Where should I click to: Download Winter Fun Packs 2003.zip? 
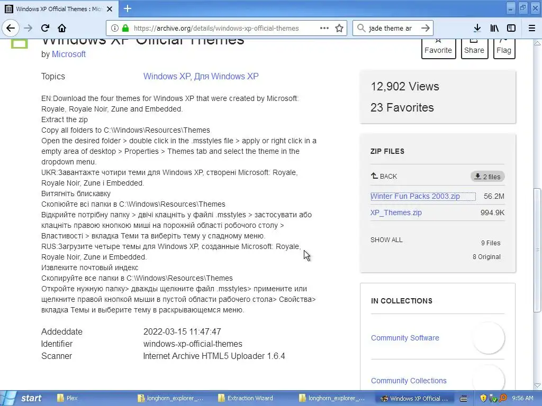click(x=415, y=197)
